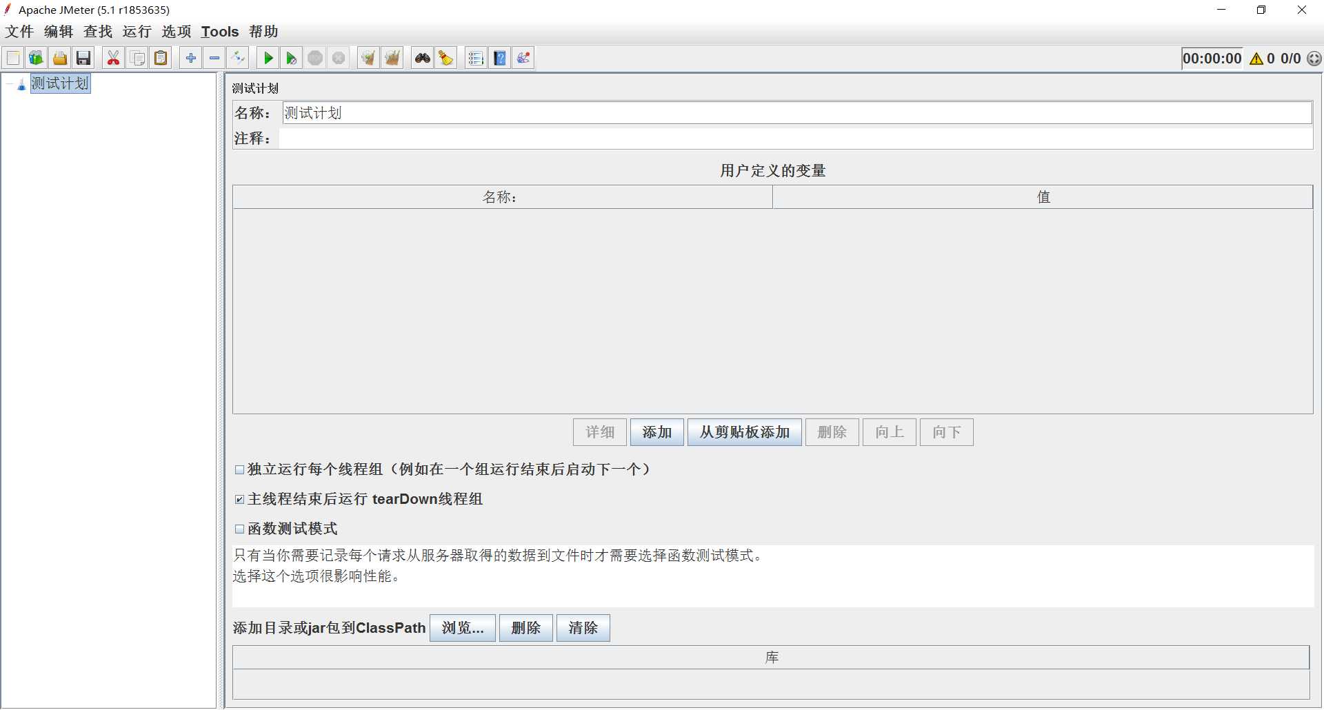Click the 注释 comment input field
1324x710 pixels.
click(796, 139)
